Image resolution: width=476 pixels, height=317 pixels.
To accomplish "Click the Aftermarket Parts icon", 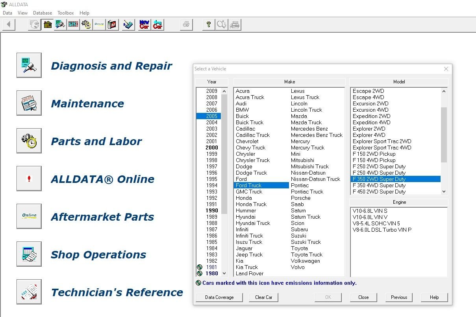I will 29,216.
